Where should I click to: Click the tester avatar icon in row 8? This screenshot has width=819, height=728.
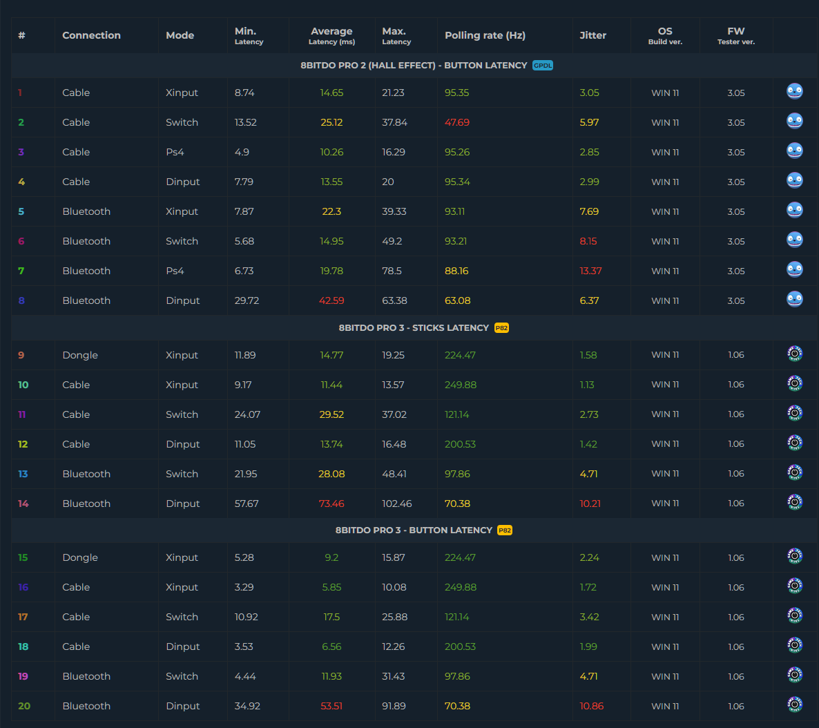point(794,300)
